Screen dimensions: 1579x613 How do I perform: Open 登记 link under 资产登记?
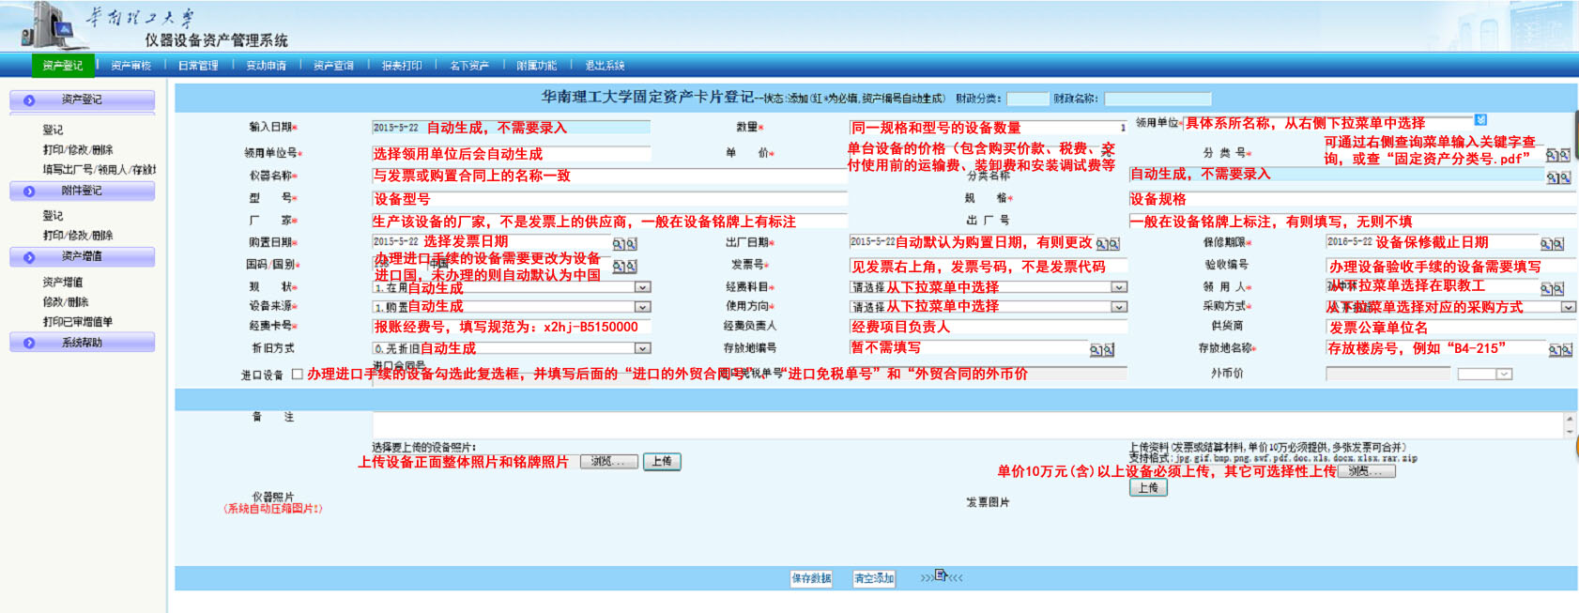pos(54,130)
